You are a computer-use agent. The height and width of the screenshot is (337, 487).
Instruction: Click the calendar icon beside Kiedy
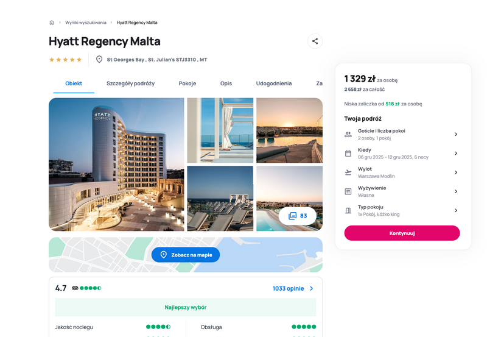pos(348,154)
